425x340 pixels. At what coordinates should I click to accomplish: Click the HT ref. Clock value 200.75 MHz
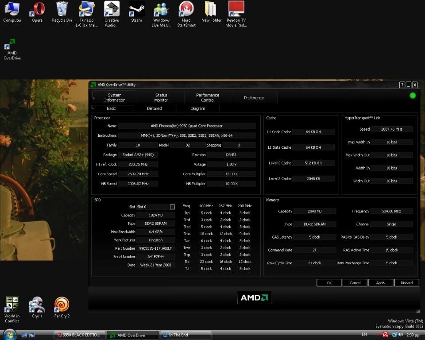pyautogui.click(x=138, y=164)
